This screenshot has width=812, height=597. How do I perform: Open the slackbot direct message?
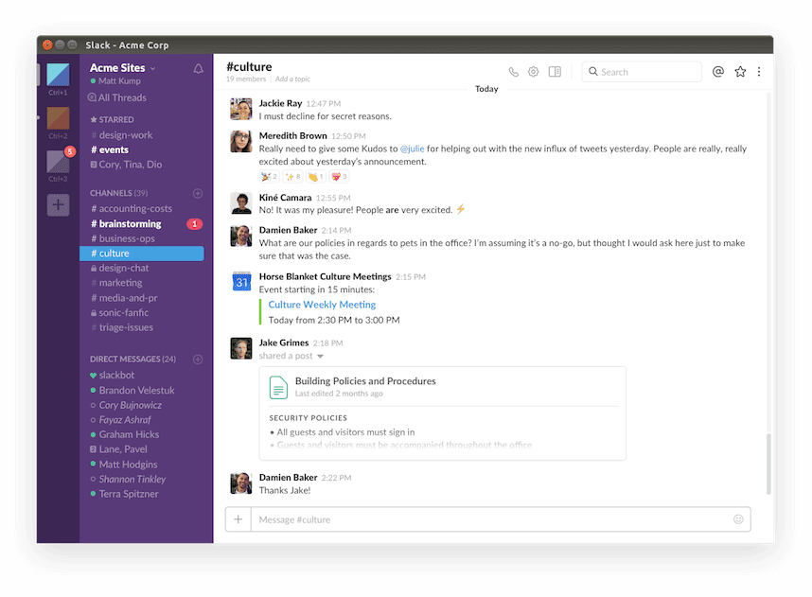112,375
